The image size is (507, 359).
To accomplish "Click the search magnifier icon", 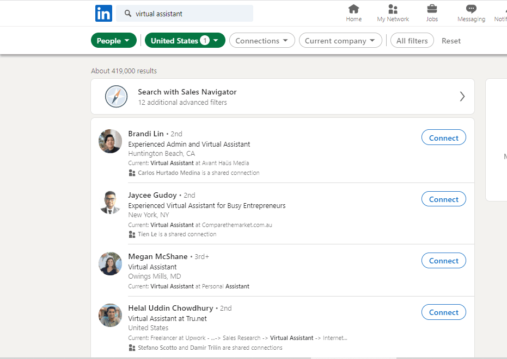I will coord(128,13).
